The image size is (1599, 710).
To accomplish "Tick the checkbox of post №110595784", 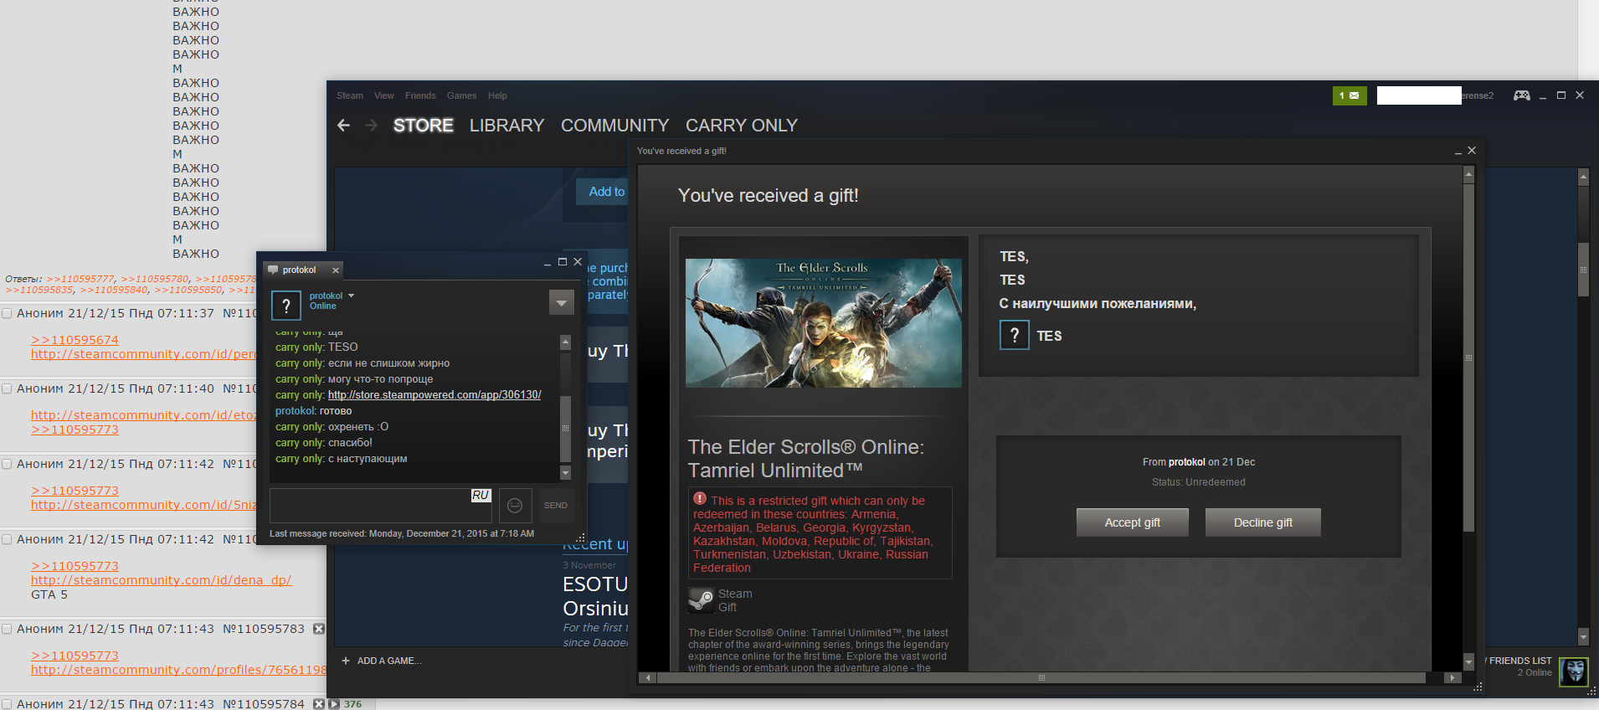I will click(7, 704).
